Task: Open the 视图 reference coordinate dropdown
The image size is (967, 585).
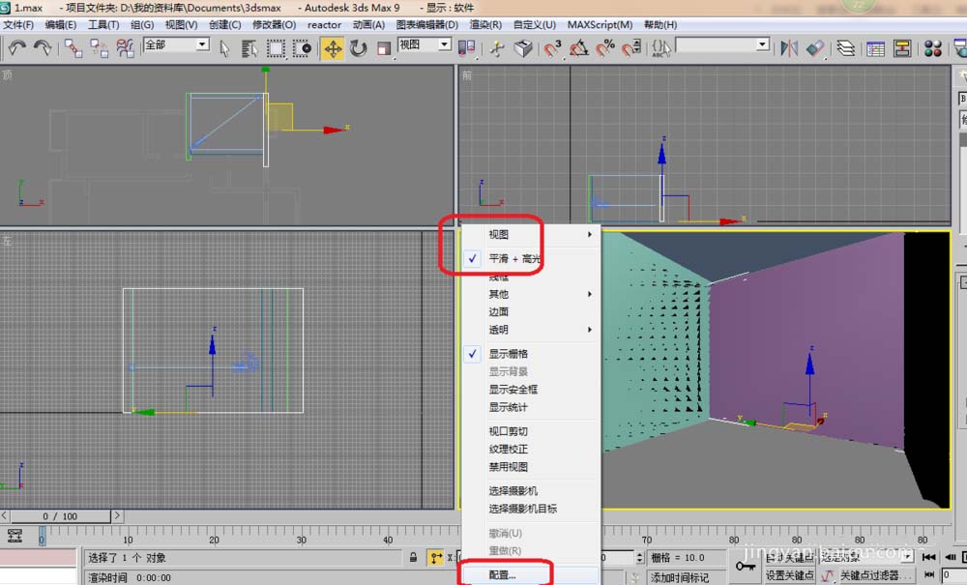Action: coord(425,44)
